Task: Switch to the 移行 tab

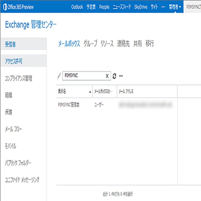Action: point(150,44)
